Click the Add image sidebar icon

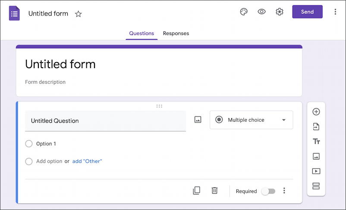316,156
